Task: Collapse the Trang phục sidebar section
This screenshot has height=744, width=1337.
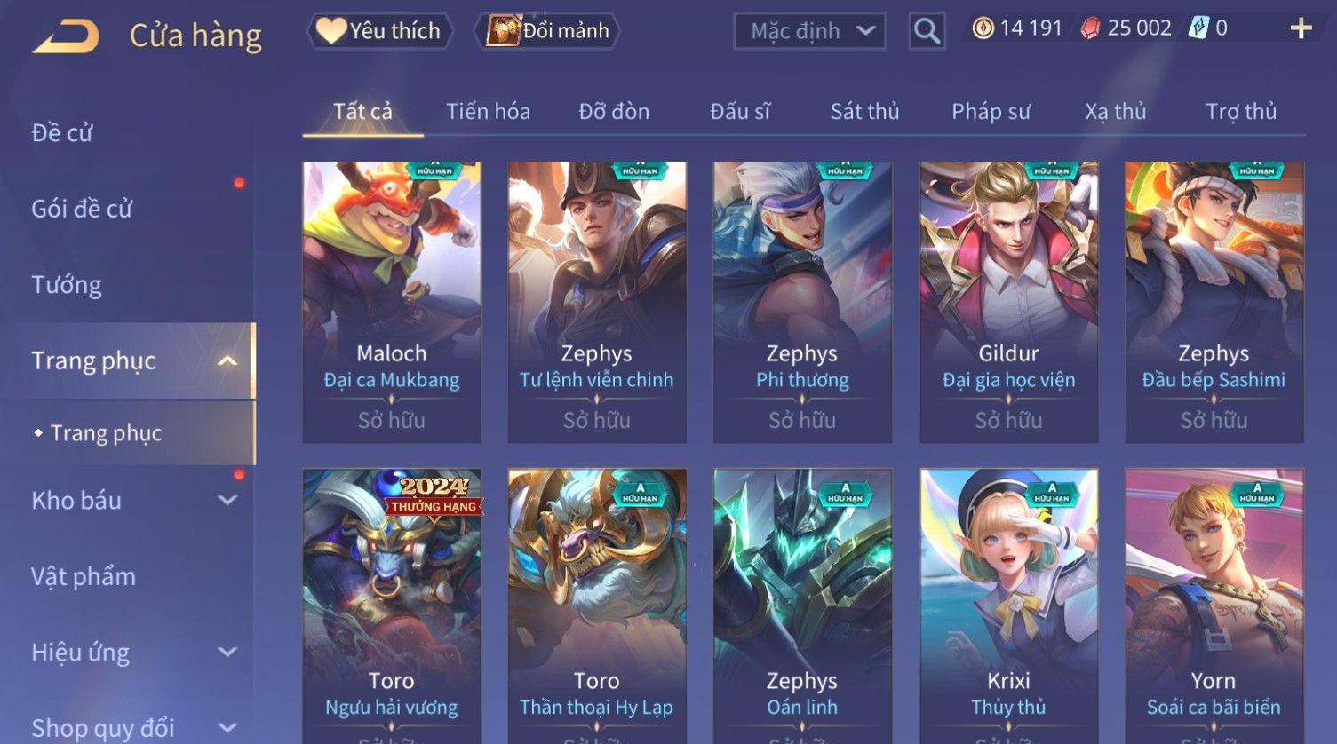Action: coord(228,360)
